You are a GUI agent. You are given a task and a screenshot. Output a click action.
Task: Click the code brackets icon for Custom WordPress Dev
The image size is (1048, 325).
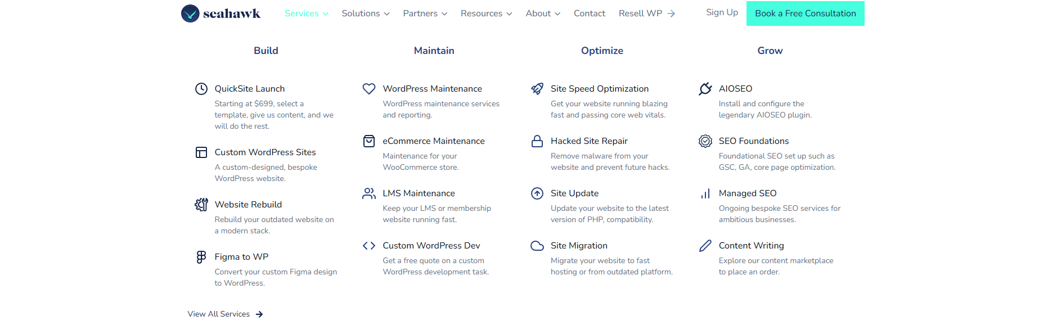tap(369, 246)
